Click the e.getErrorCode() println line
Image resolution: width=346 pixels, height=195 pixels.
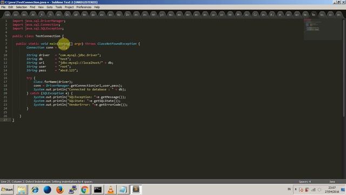(81, 105)
